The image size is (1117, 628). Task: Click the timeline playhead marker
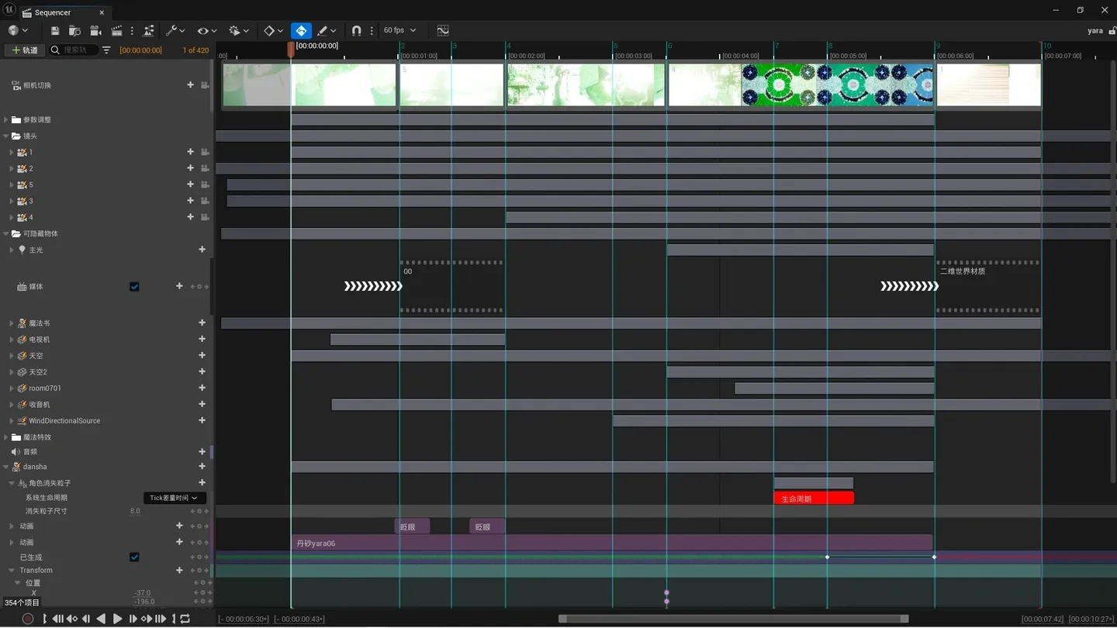(291, 49)
